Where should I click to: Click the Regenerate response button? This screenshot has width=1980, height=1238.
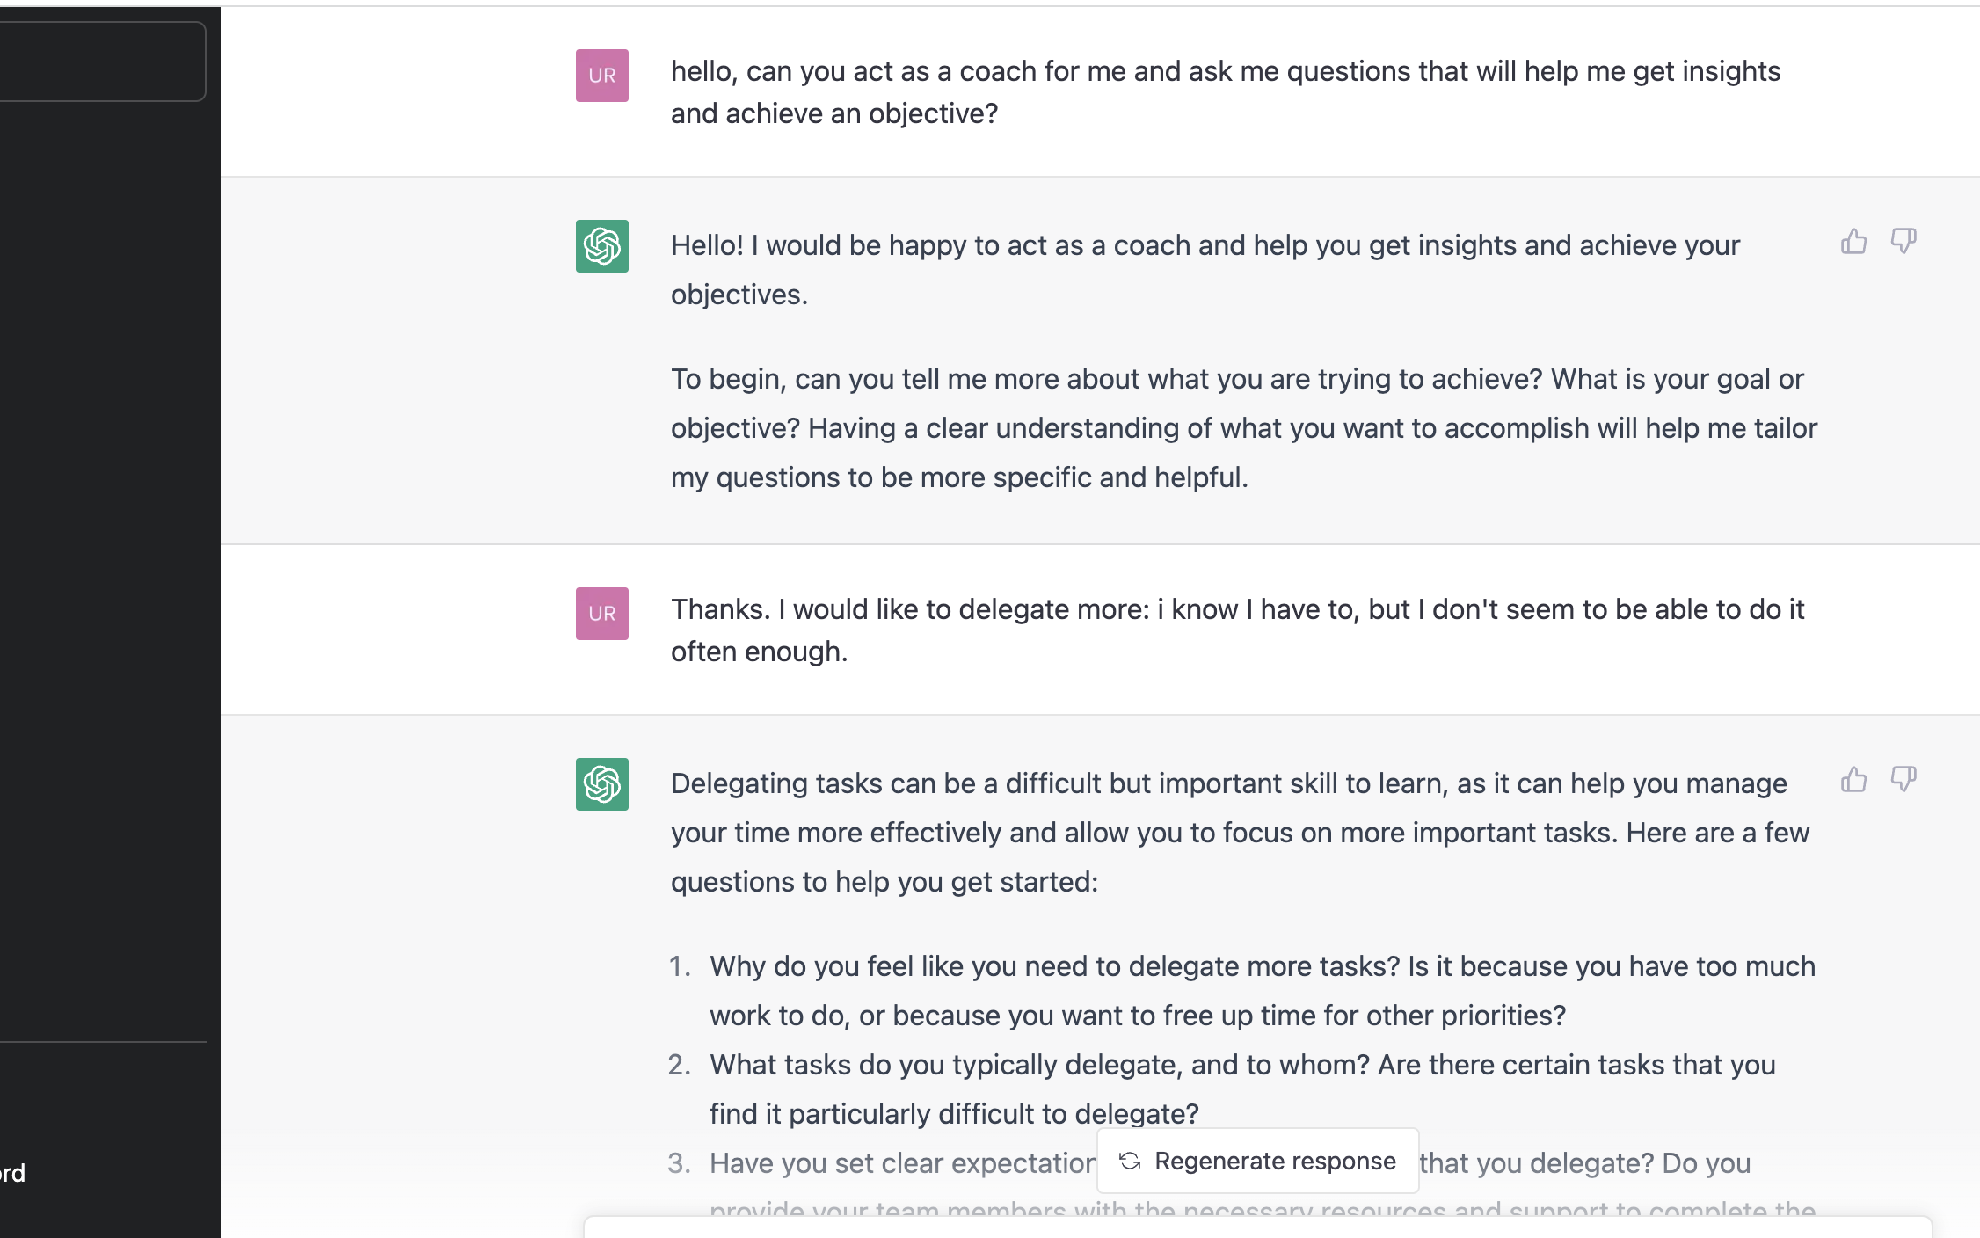tap(1258, 1161)
